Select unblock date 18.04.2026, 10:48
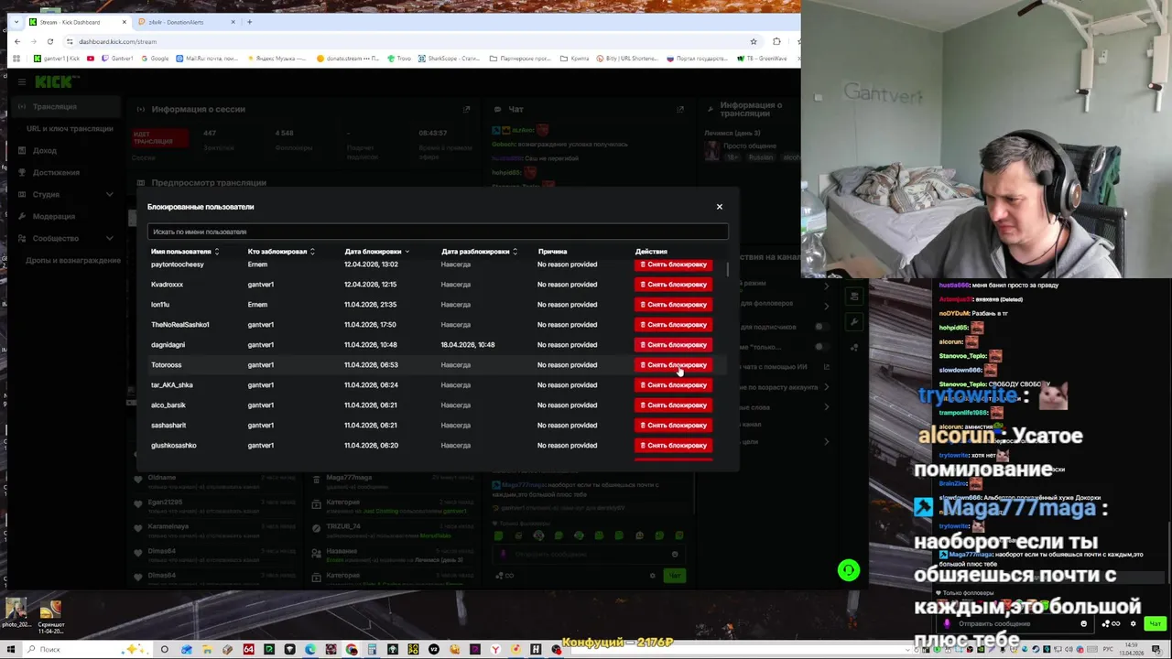Screen dimensions: 1172x659 pyautogui.click(x=467, y=345)
